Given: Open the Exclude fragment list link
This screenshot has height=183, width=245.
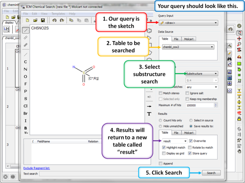Looking at the screenshot, I should (x=37, y=168).
